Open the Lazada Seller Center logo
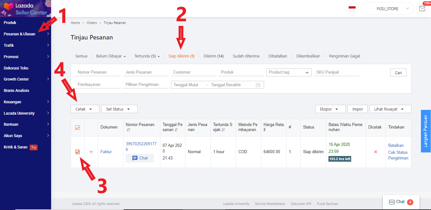Viewport: 431px width, 210px height. tap(25, 9)
